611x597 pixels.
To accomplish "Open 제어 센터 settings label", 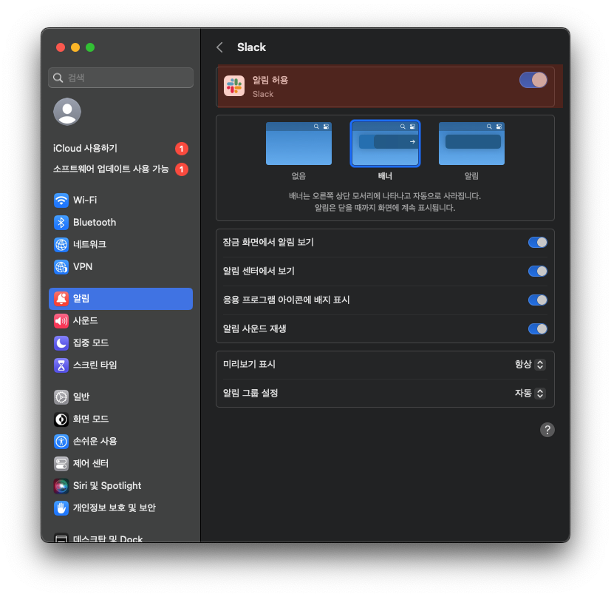I will 91,464.
